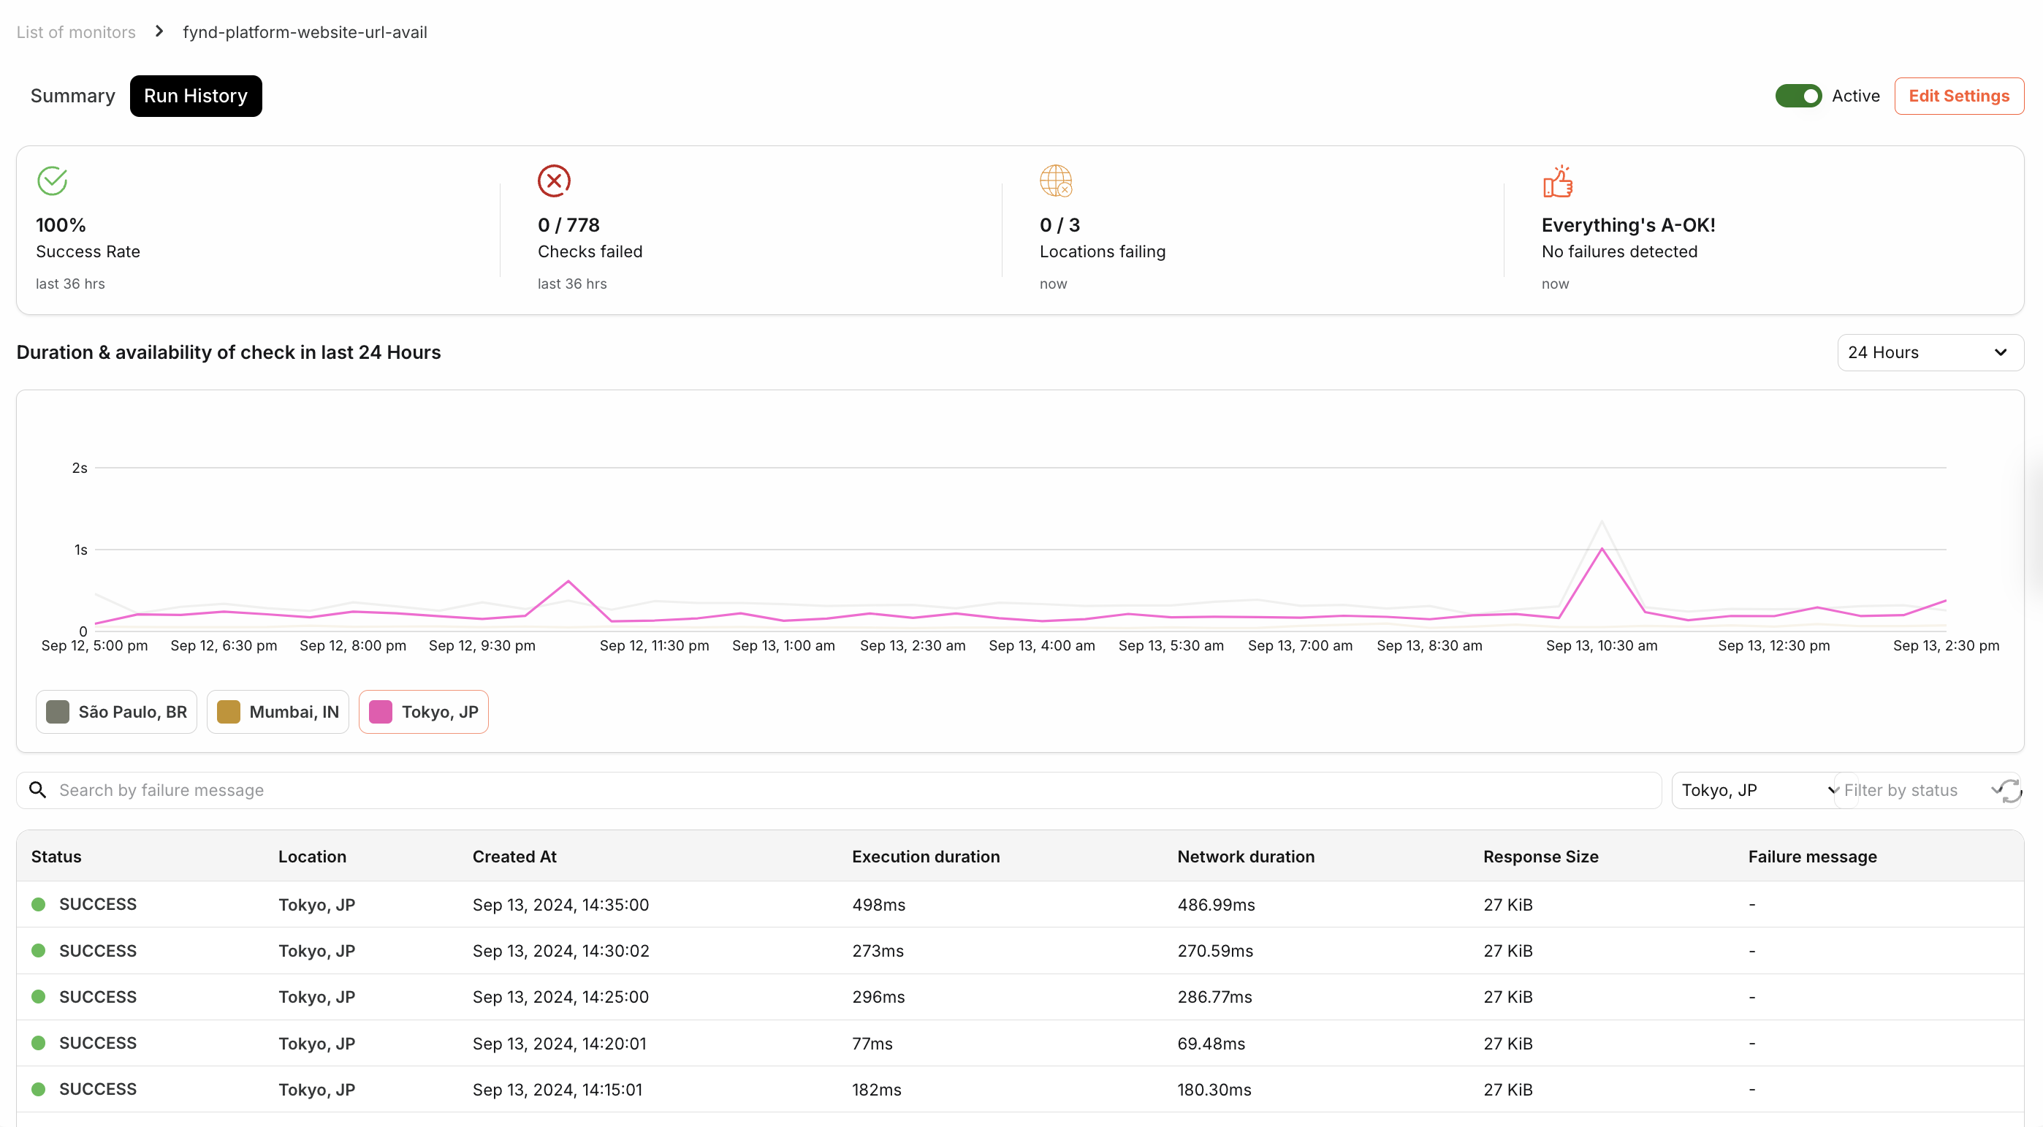Click the Edit Settings button
Screen dimensions: 2043x1127
point(1959,96)
